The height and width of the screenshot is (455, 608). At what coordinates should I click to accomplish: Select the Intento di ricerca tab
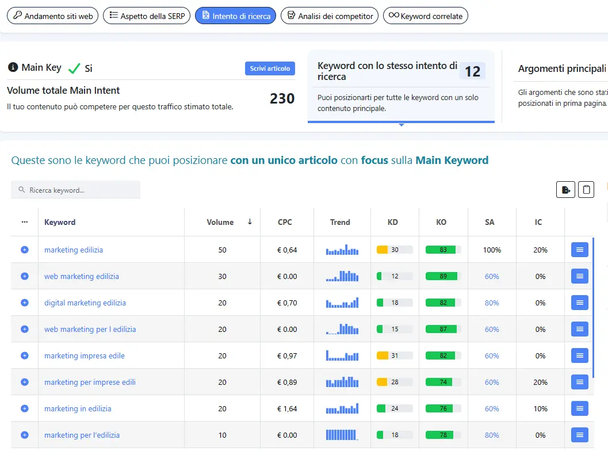235,16
